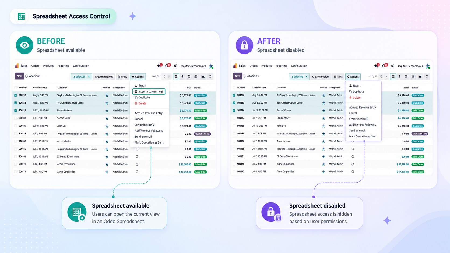
Task: Toggle select-all header checkbox in Before panel
Action: tap(16, 88)
